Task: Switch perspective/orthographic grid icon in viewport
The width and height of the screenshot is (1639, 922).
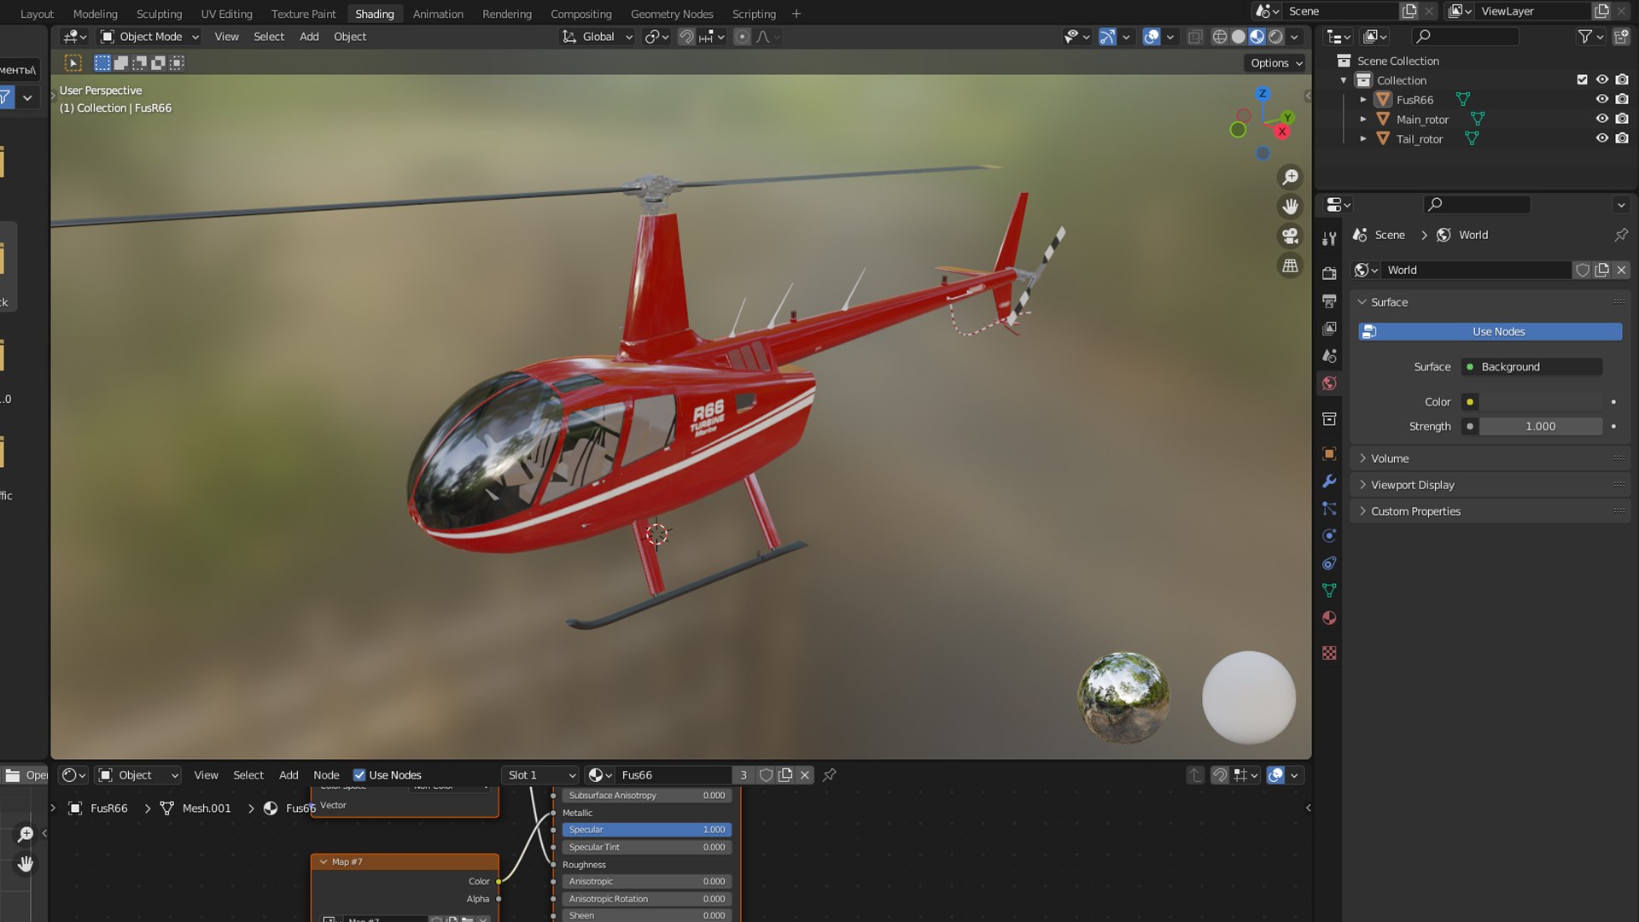Action: [1290, 266]
